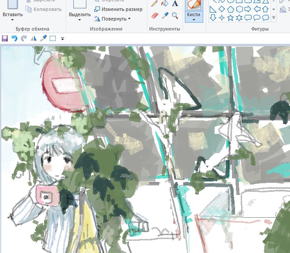Click the Кисти brush icon

click(194, 4)
